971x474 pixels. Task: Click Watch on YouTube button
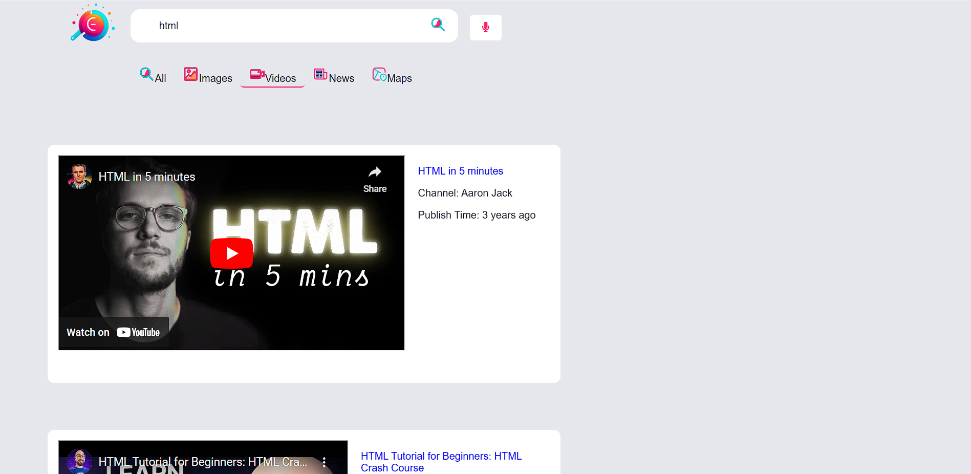click(114, 332)
